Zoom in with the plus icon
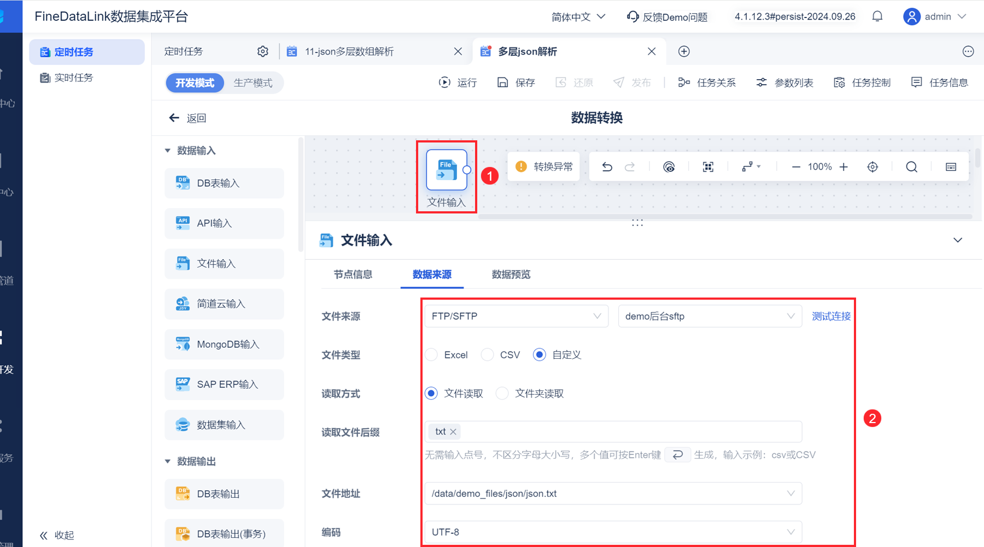The height and width of the screenshot is (547, 984). pyautogui.click(x=844, y=167)
